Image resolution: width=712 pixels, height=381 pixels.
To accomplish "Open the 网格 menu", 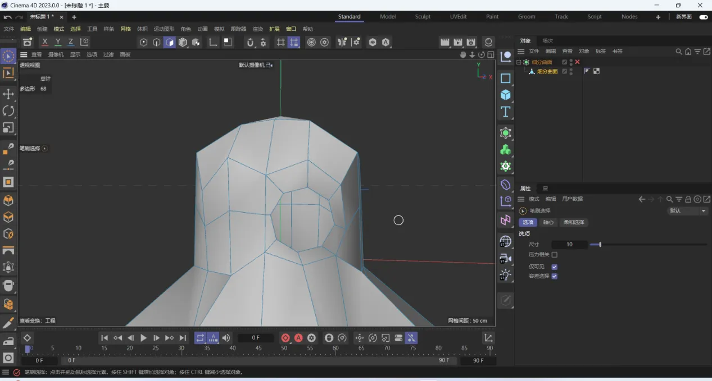I will click(x=125, y=29).
